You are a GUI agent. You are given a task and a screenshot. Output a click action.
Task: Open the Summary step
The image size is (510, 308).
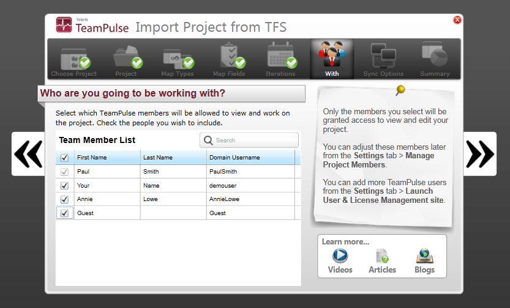[435, 60]
